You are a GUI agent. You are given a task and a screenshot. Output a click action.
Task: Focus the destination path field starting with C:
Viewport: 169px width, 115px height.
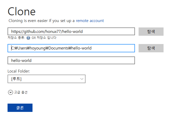(71, 48)
